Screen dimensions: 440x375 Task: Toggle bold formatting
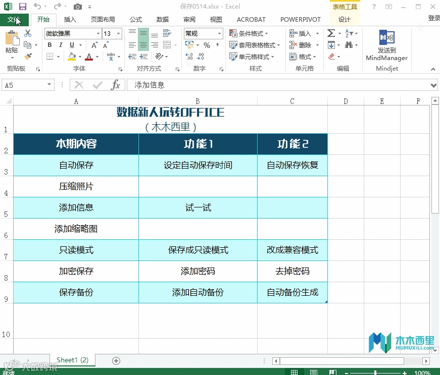click(50, 45)
